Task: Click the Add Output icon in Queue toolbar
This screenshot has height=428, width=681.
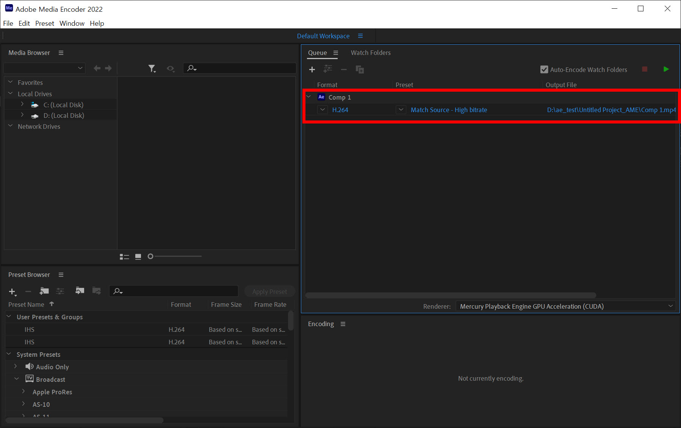Action: tap(328, 69)
